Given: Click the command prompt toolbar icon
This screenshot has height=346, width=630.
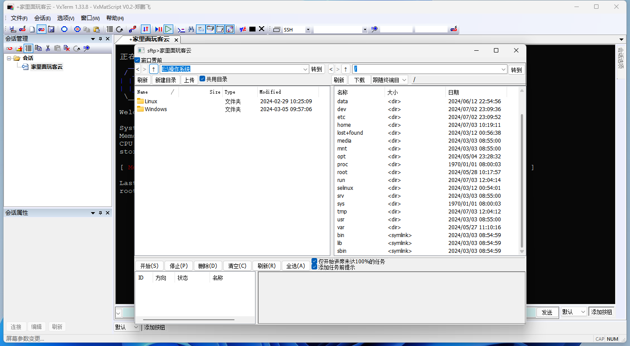Looking at the screenshot, I should [x=181, y=29].
